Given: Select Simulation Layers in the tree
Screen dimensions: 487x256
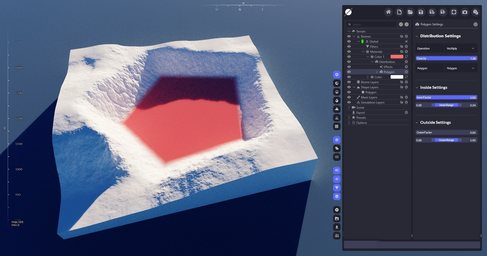Looking at the screenshot, I should point(372,103).
